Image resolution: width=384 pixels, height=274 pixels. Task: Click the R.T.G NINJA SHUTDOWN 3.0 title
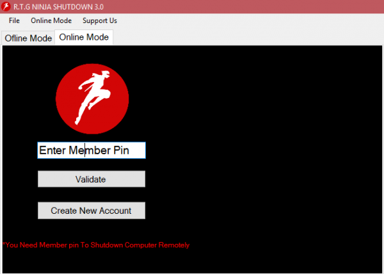point(58,7)
